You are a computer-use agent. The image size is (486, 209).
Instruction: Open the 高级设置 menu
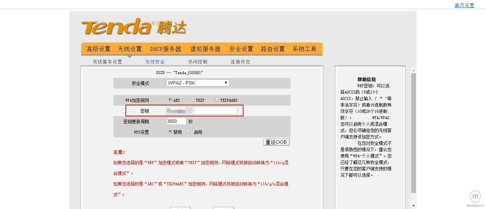[x=97, y=49]
